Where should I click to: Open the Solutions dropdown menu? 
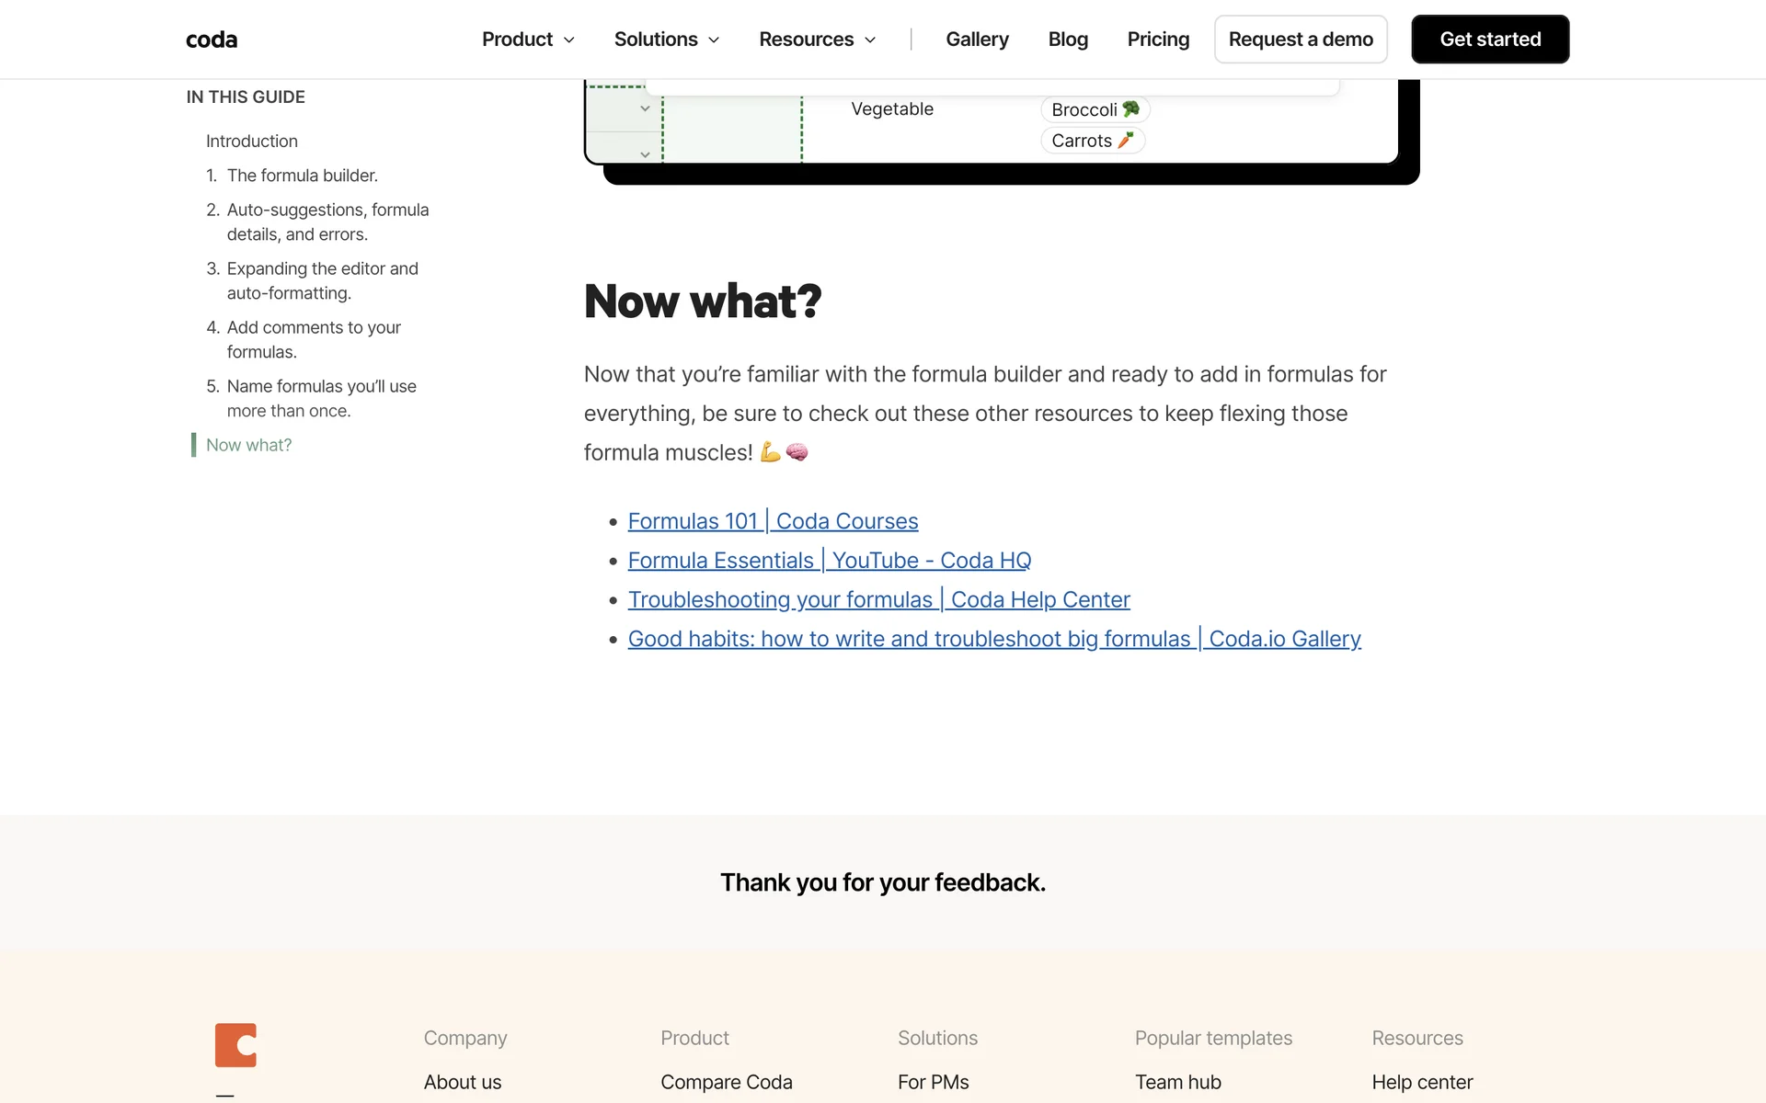[666, 40]
